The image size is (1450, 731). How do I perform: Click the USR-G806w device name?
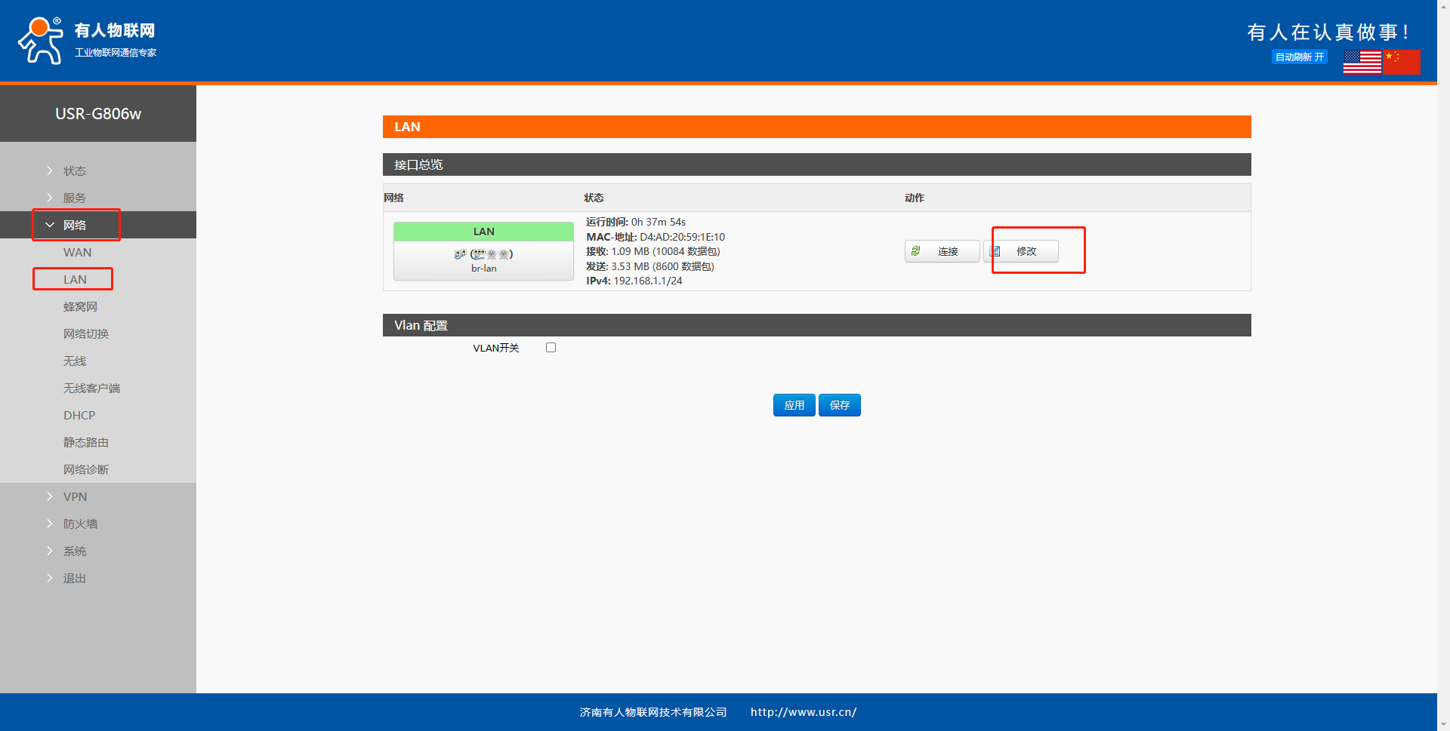coord(98,114)
